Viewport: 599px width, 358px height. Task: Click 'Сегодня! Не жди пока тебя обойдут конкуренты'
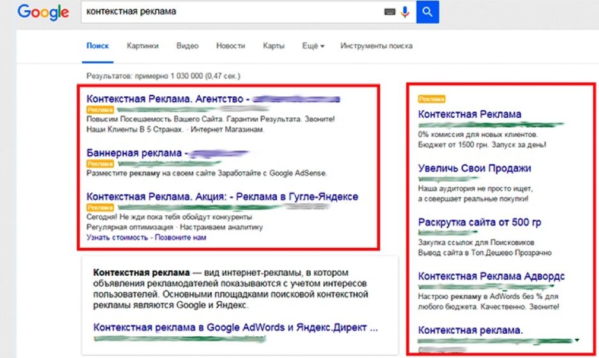click(x=169, y=217)
